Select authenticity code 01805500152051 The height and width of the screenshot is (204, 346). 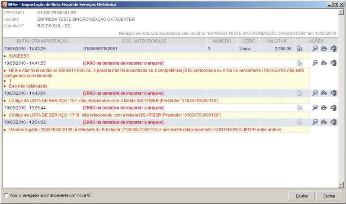click(100, 49)
